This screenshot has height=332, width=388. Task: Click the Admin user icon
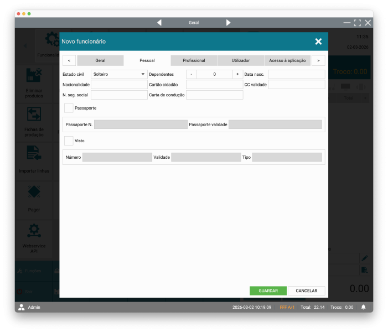click(22, 307)
